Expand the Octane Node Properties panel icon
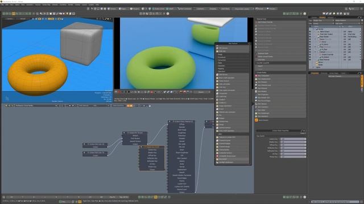Screen dimensions: 364x204 click(302, 131)
